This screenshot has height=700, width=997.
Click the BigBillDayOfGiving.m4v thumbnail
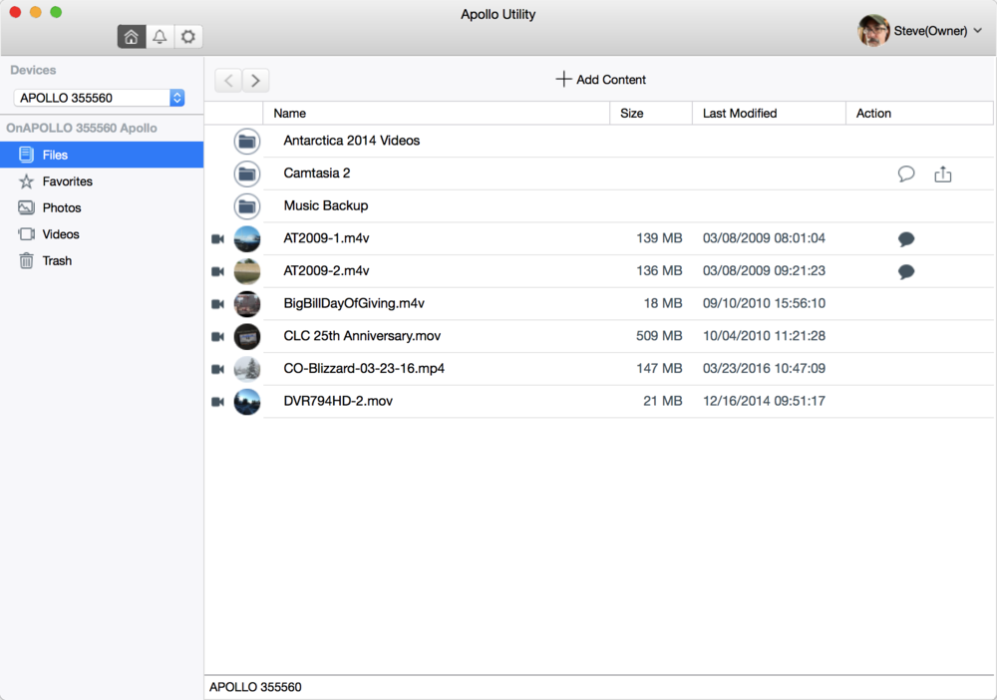pos(246,304)
